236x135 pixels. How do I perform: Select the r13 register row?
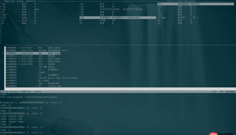click(x=97, y=15)
